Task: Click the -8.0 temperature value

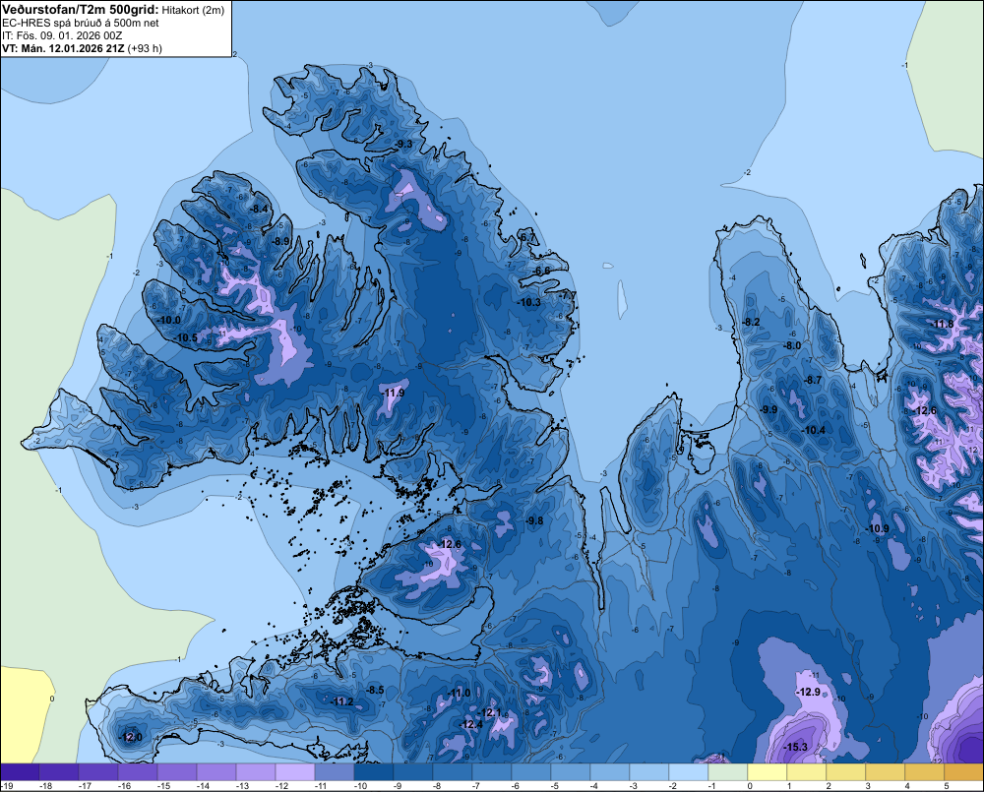Action: point(792,345)
